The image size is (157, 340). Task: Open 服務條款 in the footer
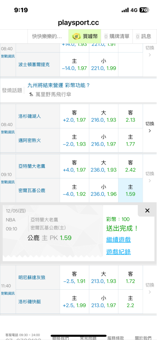point(116,338)
